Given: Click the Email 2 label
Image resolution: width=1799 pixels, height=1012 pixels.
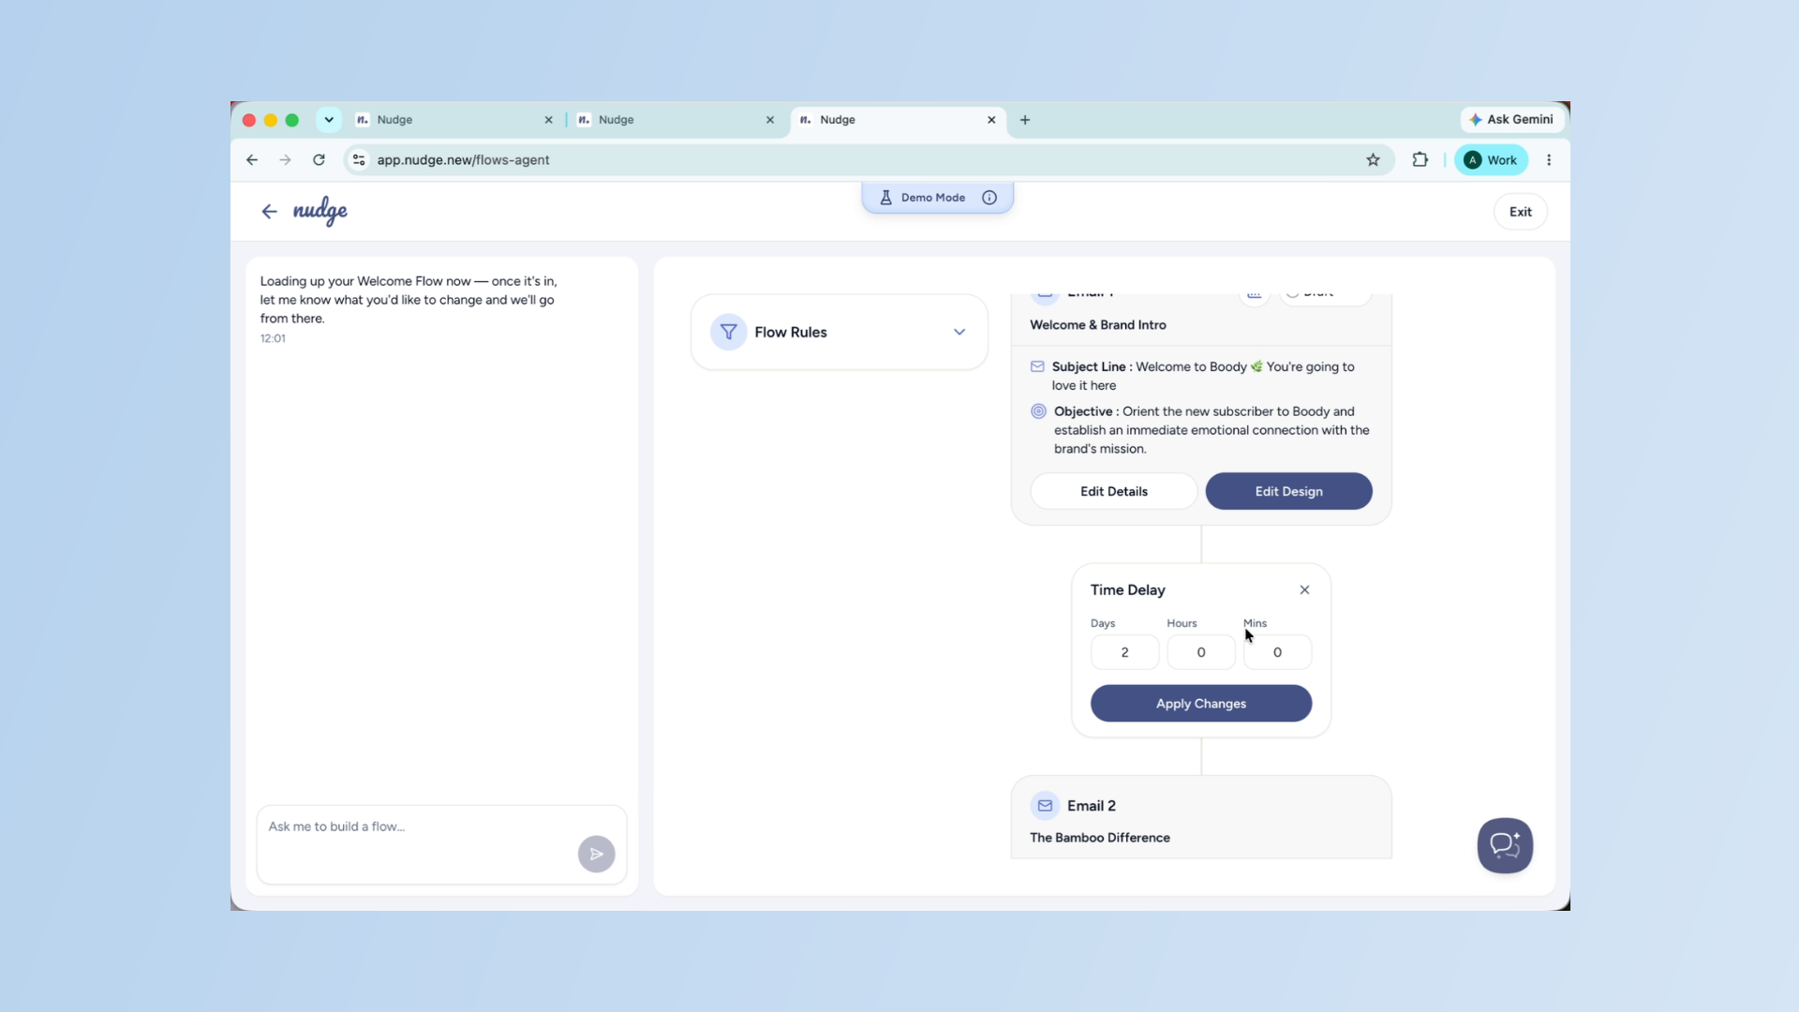Looking at the screenshot, I should (1092, 806).
